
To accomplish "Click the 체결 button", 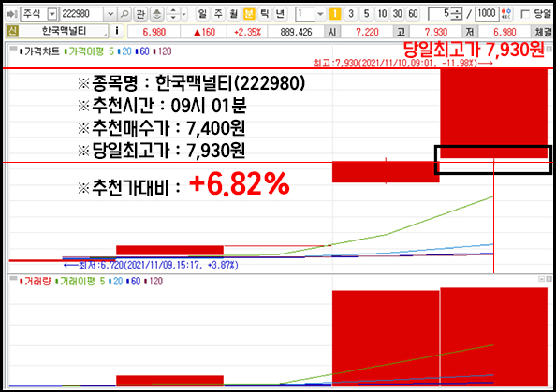I will click(543, 32).
